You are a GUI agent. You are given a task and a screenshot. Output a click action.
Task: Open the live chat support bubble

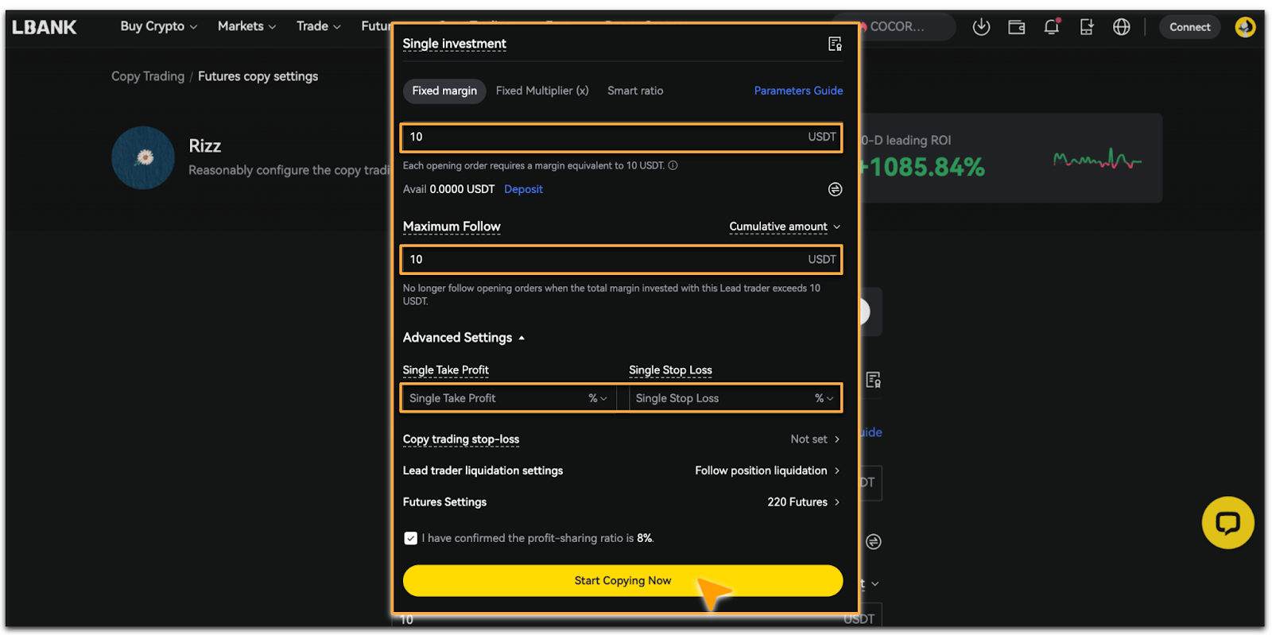[x=1227, y=523]
